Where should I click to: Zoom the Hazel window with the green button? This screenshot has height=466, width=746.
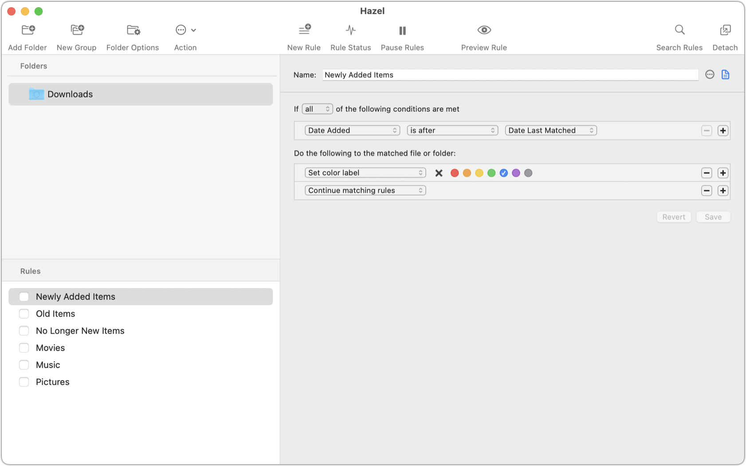click(39, 11)
